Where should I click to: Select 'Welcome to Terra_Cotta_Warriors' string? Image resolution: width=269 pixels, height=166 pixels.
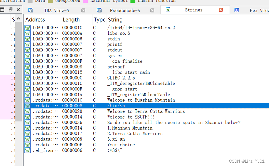(x=146, y=111)
